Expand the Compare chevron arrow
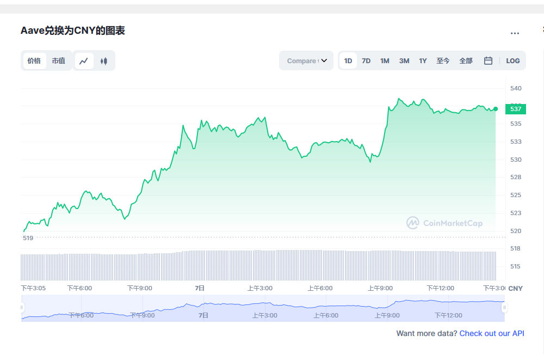The image size is (544, 354). click(x=324, y=60)
